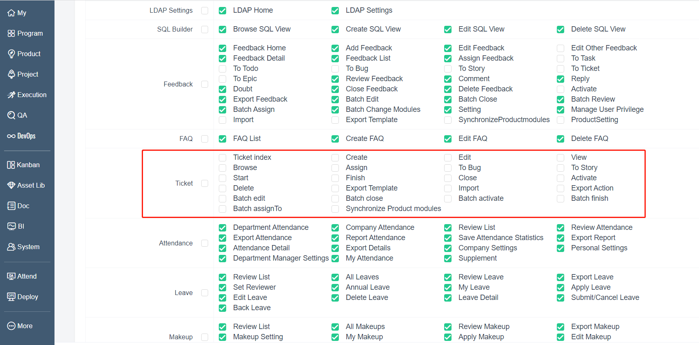
Task: Click the My home icon in sidebar
Action: point(11,13)
